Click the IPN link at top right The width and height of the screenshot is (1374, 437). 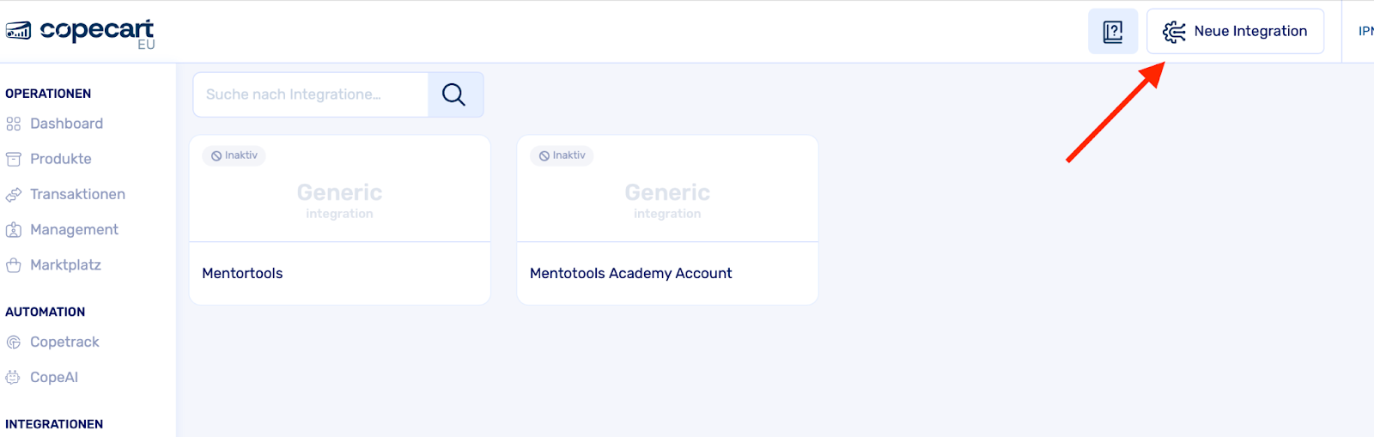pos(1365,32)
